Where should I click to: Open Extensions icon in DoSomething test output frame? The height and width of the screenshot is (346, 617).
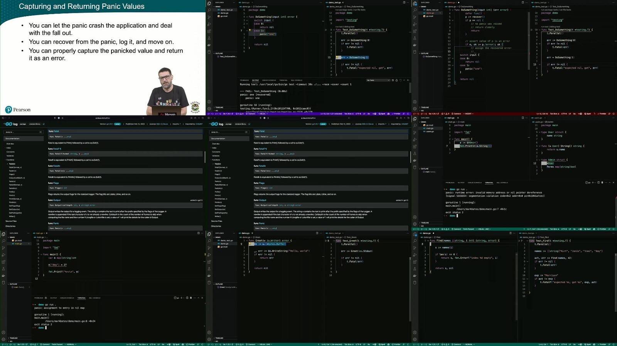click(209, 31)
